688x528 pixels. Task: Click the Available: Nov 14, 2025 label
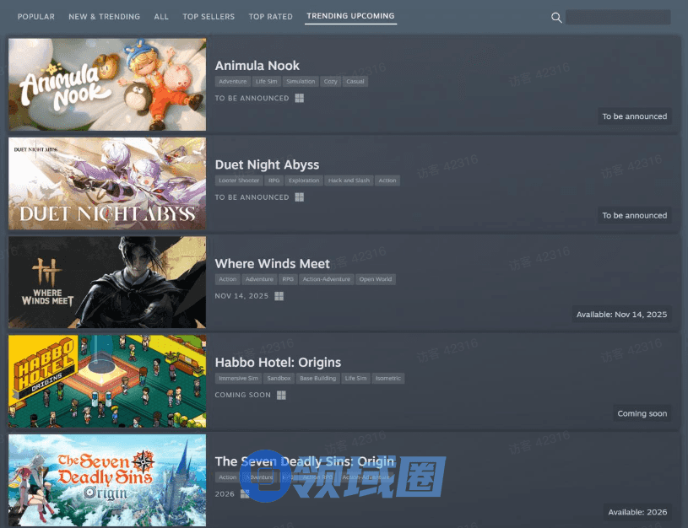[x=621, y=315]
